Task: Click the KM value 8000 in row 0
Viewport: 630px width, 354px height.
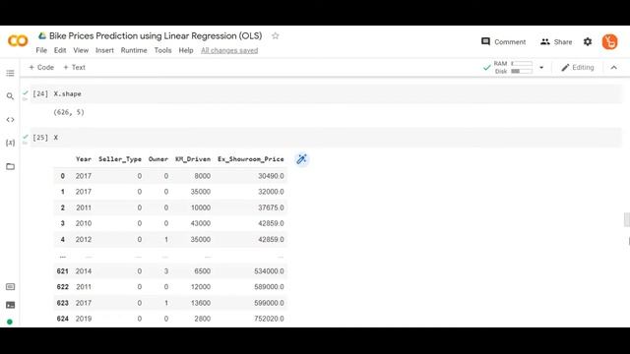Action: pos(203,176)
